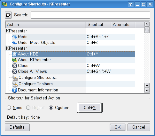Sort list by the Action column header
This screenshot has width=155, height=136.
(x=46, y=25)
